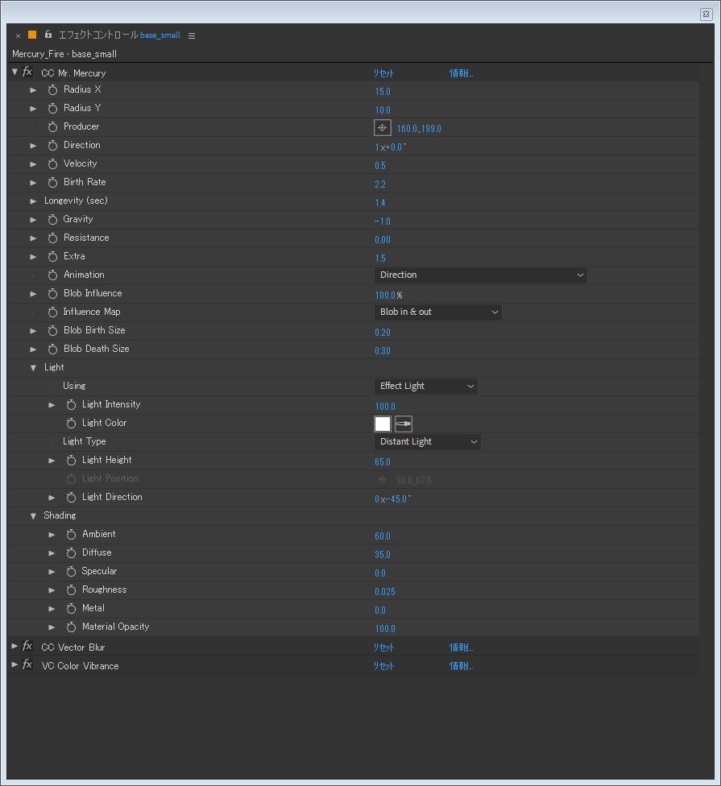Click the Radius X value 15.0
Viewport: 721px width, 786px height.
pyautogui.click(x=383, y=92)
